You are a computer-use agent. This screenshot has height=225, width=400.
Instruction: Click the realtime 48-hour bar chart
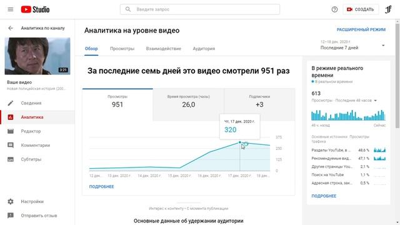pos(348,115)
